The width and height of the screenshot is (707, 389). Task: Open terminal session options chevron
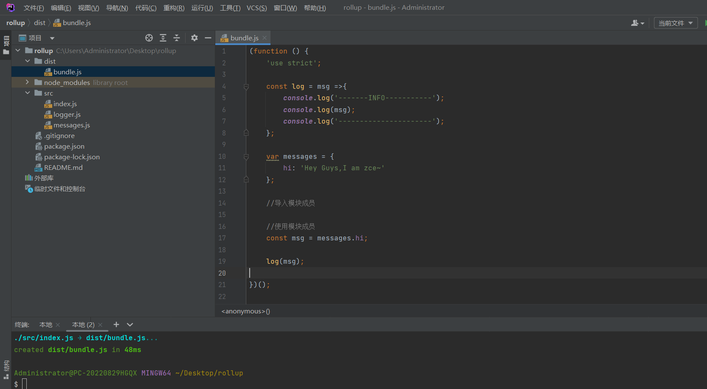[130, 324]
